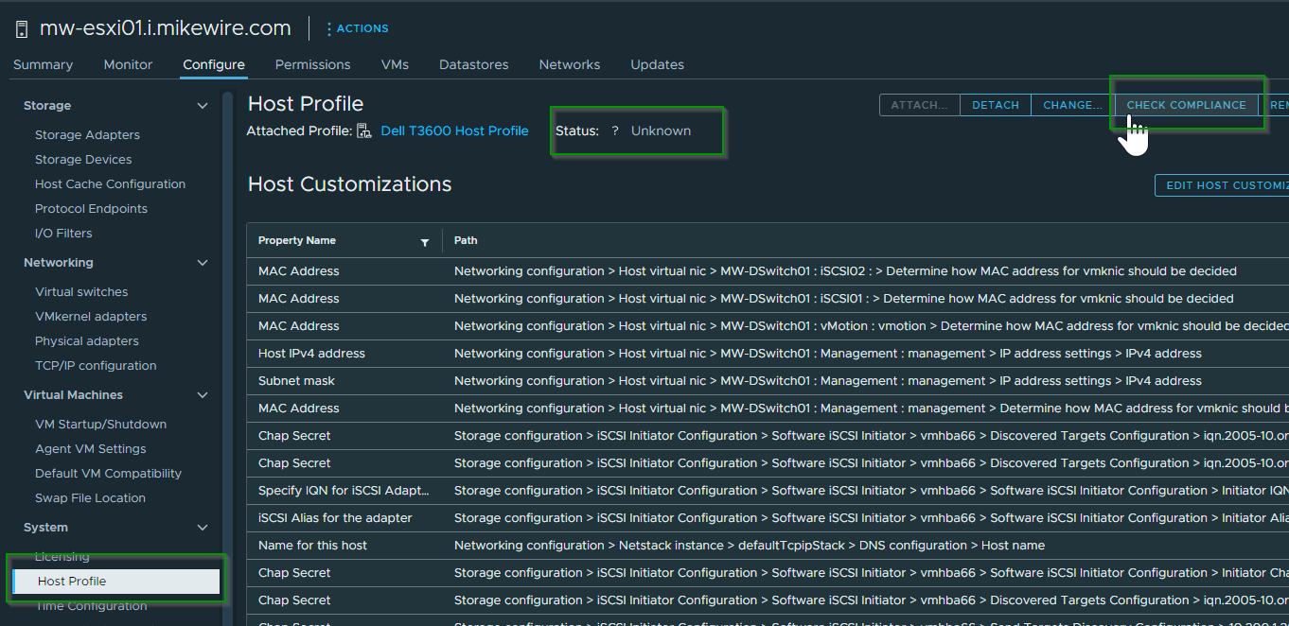Select Storage Adapters in the sidebar

[89, 134]
